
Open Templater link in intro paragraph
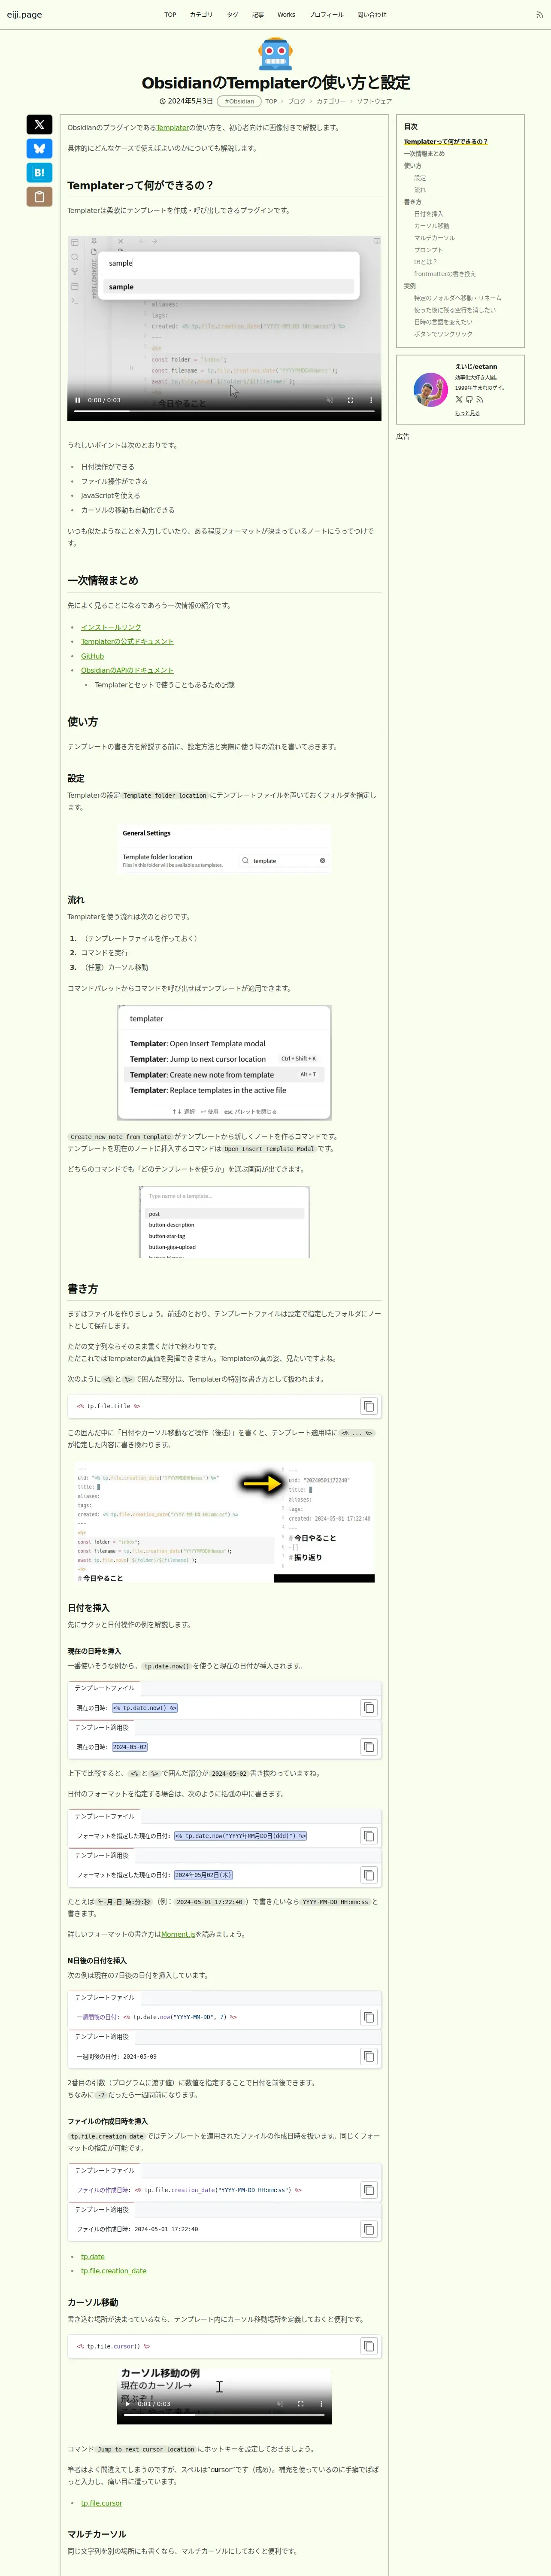tap(172, 128)
